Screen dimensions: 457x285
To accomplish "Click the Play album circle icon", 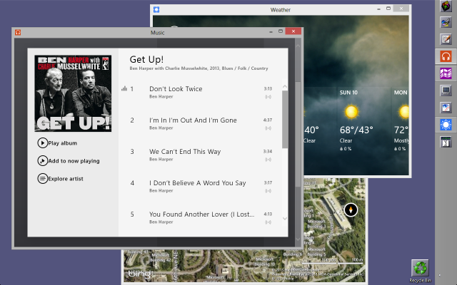I will pyautogui.click(x=43, y=143).
